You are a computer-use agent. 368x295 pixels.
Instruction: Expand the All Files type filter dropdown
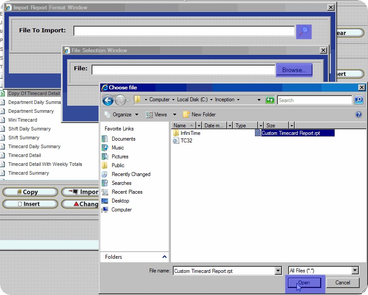point(355,271)
